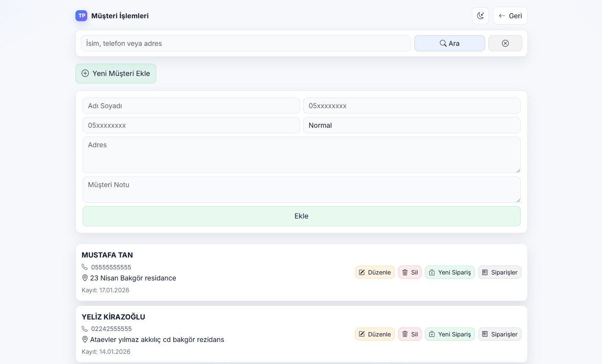The height and width of the screenshot is (364, 602).
Task: Delete YELİZ KİRAZOĞLU using Sil button
Action: click(x=410, y=334)
